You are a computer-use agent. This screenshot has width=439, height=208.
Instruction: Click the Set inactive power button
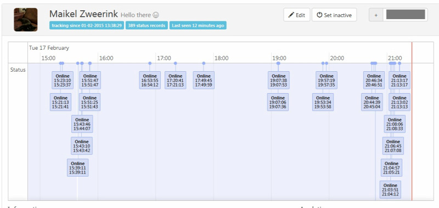point(334,15)
